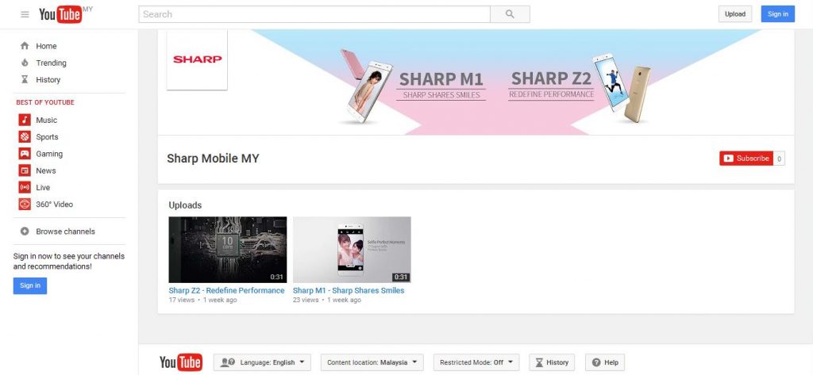
Task: Select Music under Best of YouTube
Action: [x=46, y=120]
